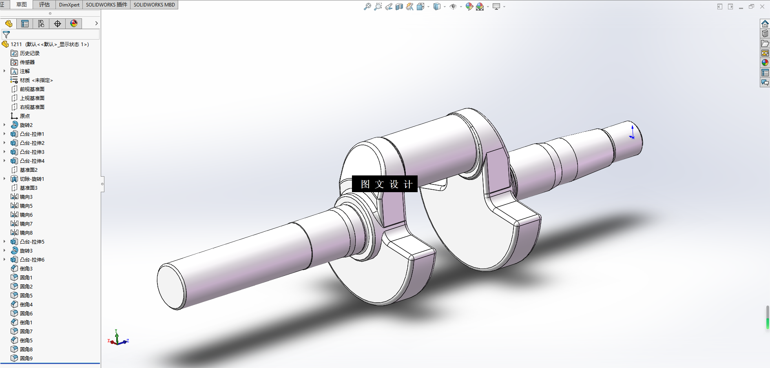This screenshot has height=368, width=770.
Task: Click the Zoom to Fit icon
Action: 367,7
